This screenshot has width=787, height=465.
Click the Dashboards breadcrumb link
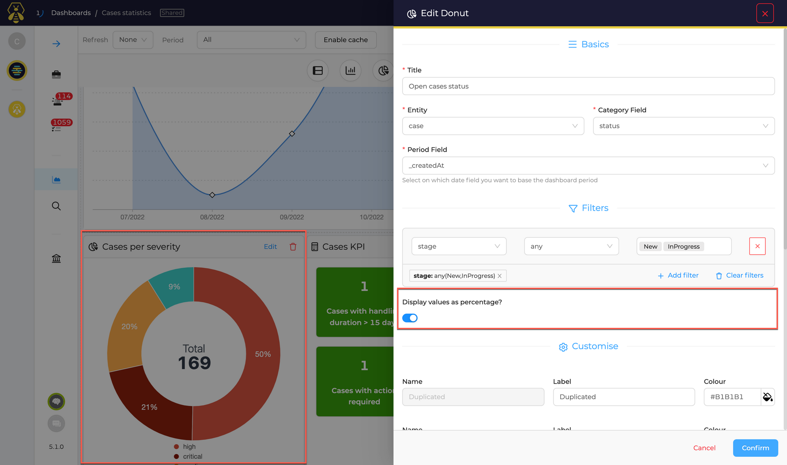71,13
